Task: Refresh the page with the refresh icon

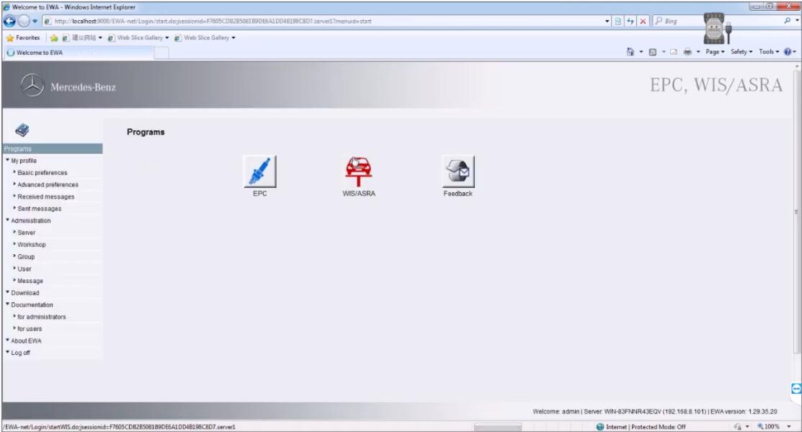Action: (x=630, y=21)
